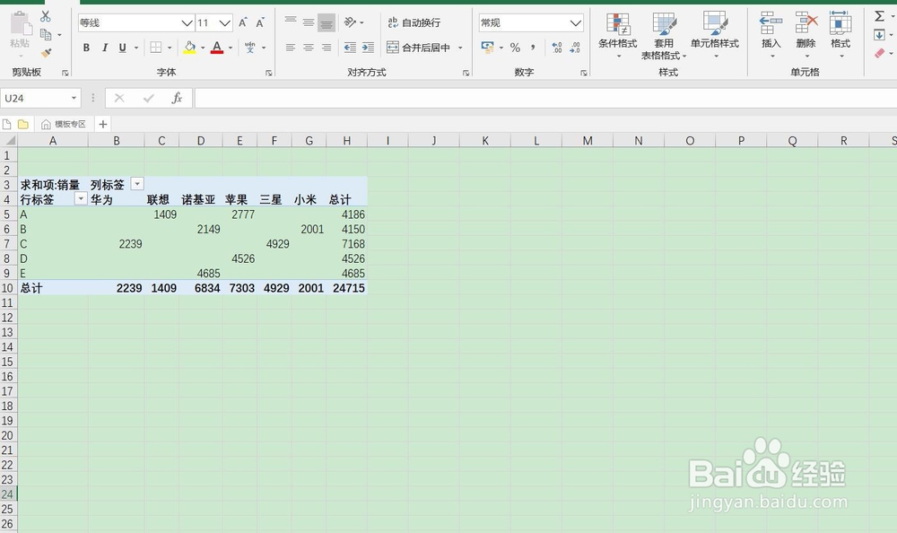Viewport: 897px width, 533px height.
Task: Open 条件格式 conditional formatting
Action: tap(618, 36)
